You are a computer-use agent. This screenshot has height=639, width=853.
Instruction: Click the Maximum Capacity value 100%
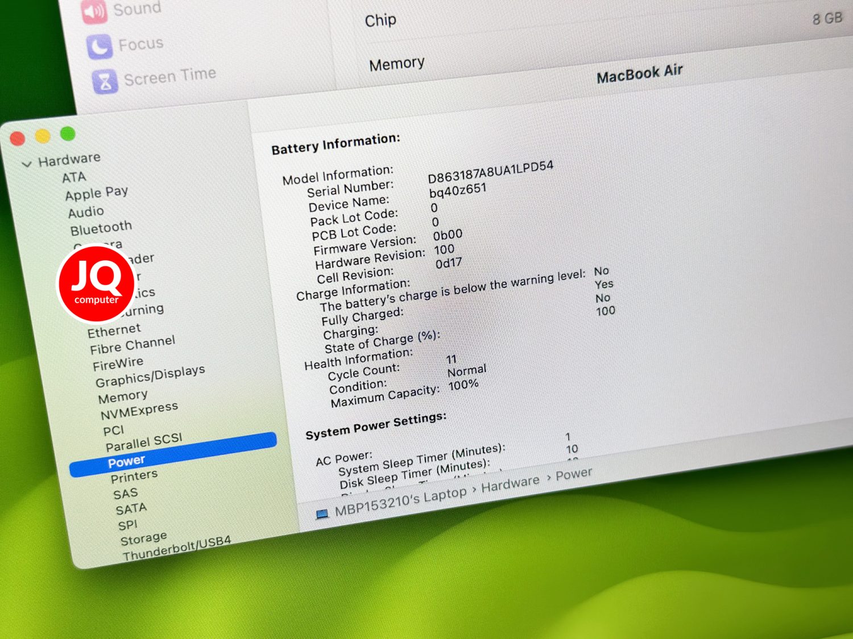[463, 385]
